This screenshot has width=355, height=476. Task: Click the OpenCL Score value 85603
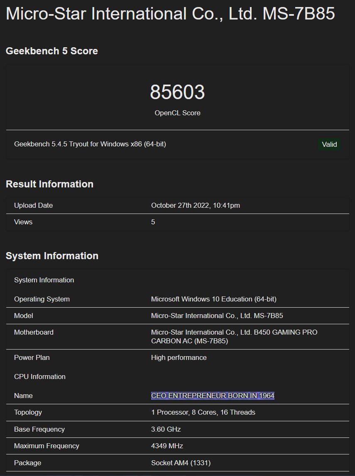[x=178, y=92]
